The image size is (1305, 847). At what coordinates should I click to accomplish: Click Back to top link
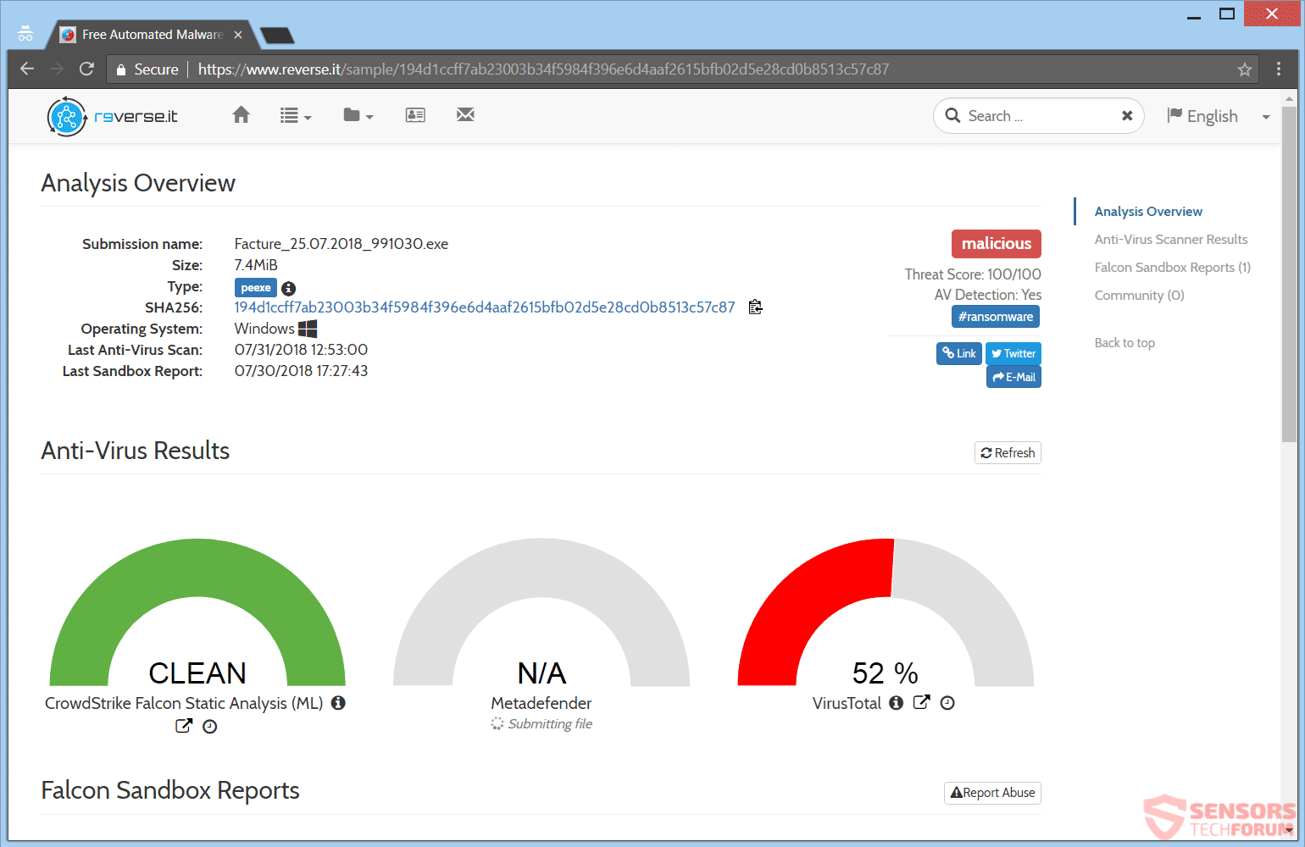(x=1125, y=343)
